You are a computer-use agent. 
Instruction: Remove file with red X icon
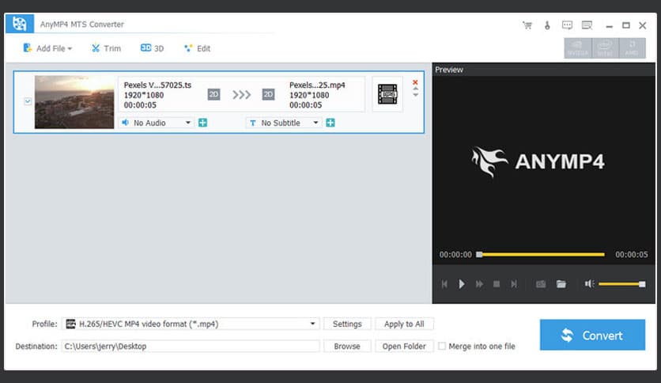click(x=415, y=82)
